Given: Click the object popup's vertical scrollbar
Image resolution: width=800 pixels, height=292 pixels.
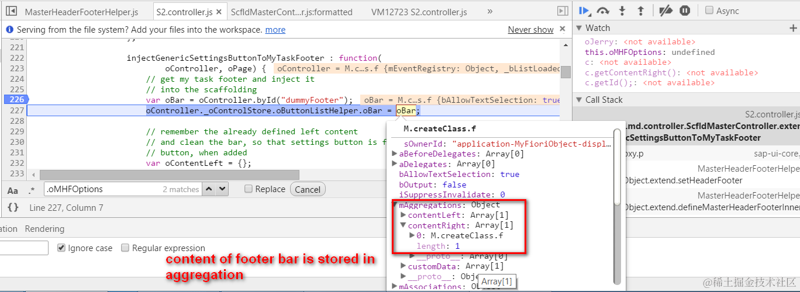Looking at the screenshot, I should [x=616, y=167].
